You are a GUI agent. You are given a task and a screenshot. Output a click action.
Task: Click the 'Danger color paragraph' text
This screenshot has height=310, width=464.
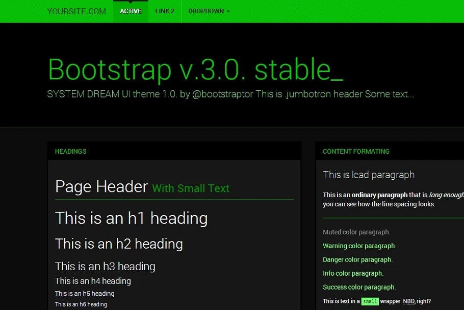[357, 260]
